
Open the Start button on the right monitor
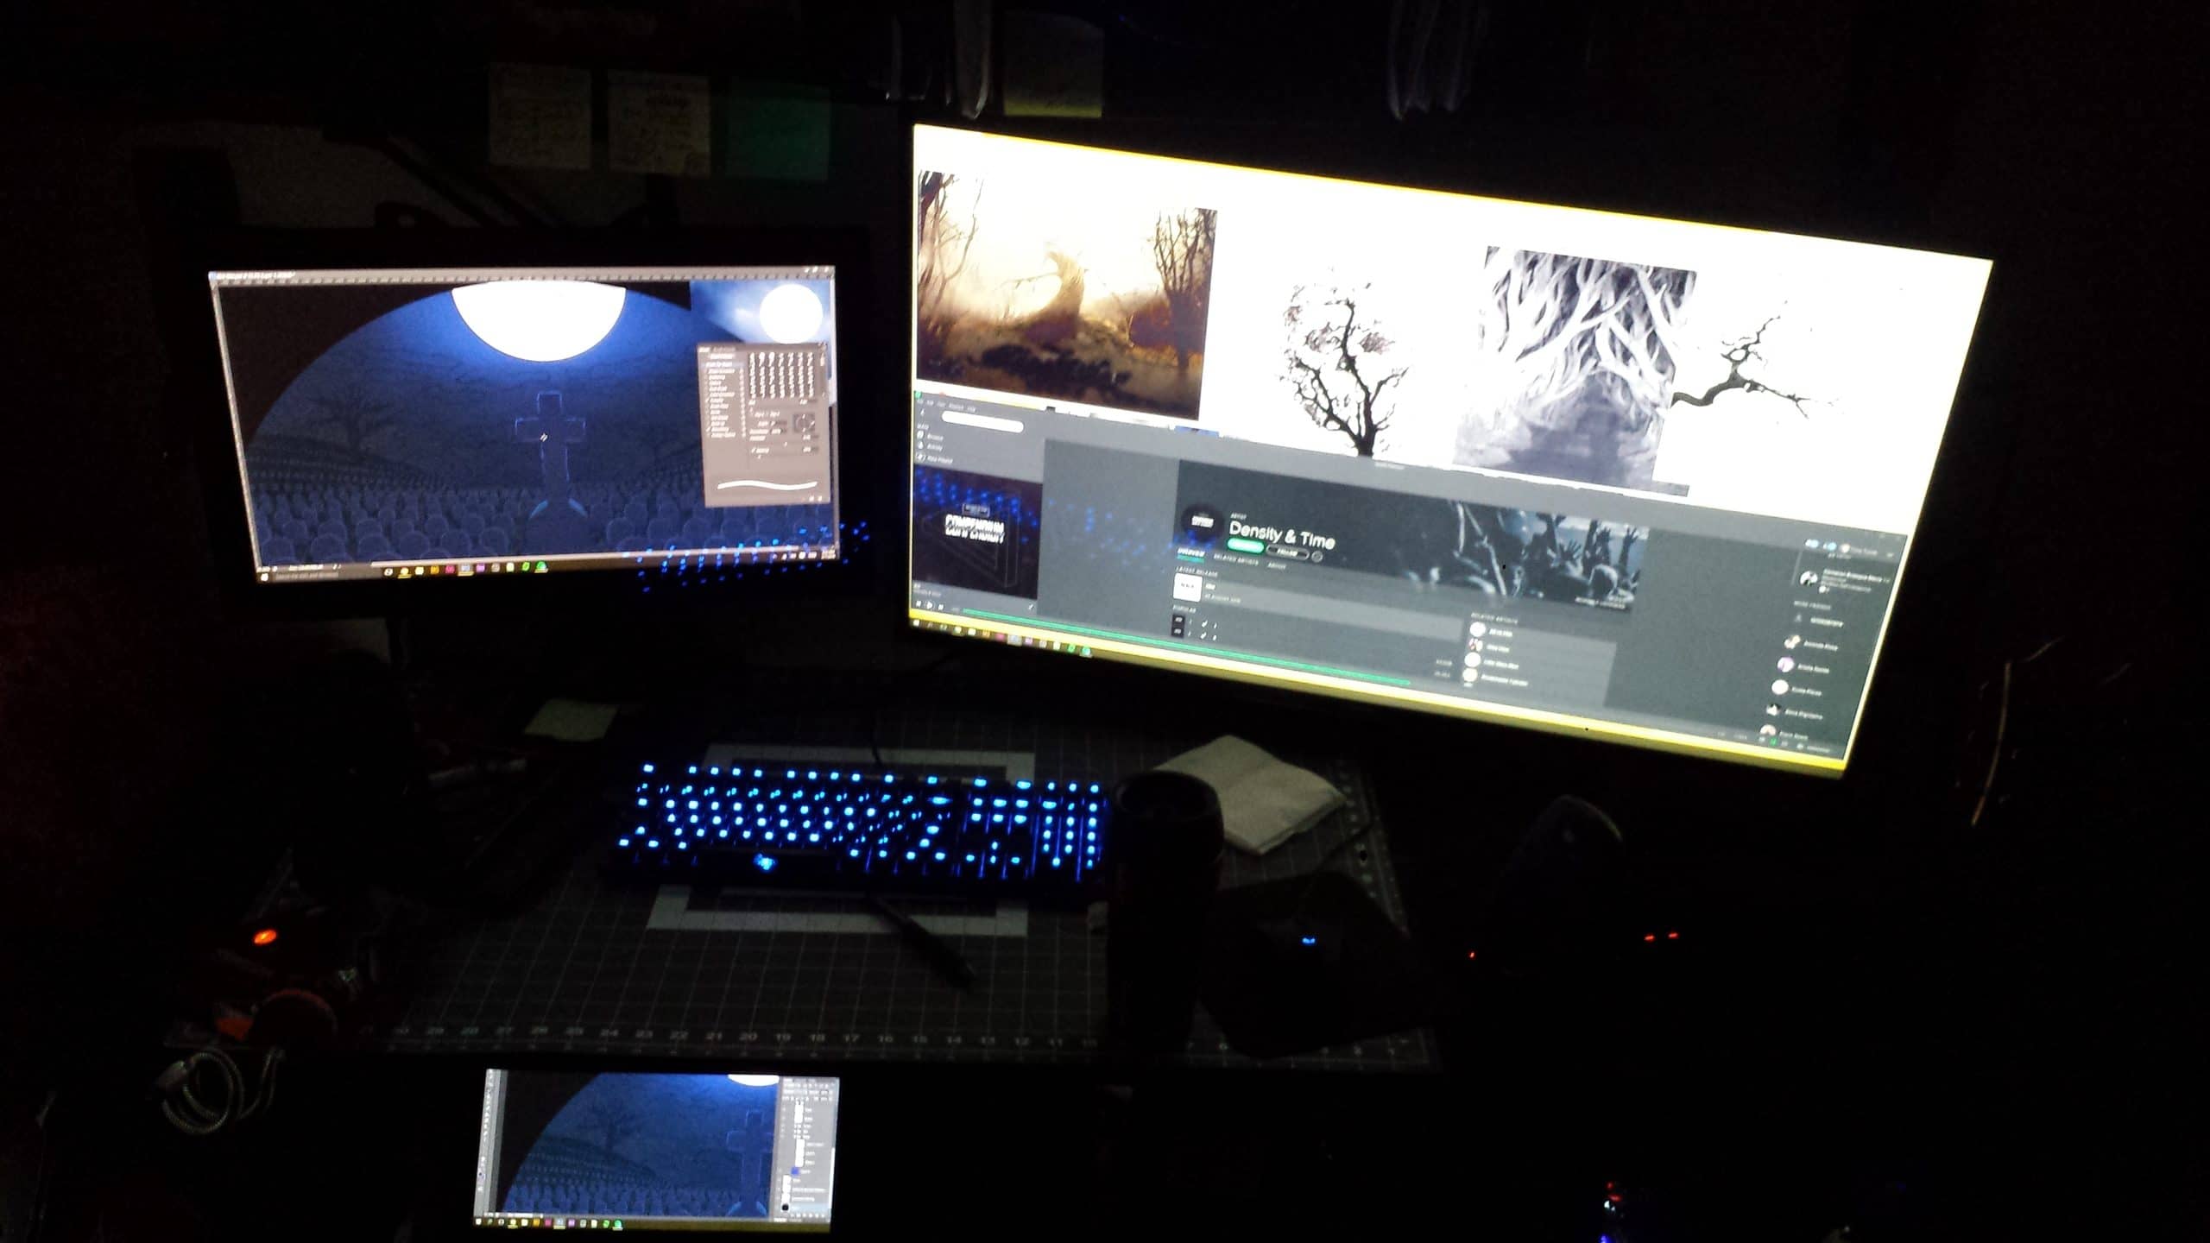[x=917, y=623]
